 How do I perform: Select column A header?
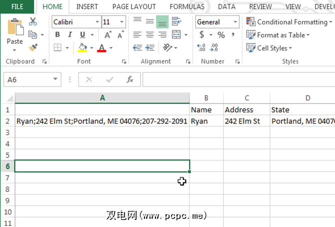tap(102, 98)
